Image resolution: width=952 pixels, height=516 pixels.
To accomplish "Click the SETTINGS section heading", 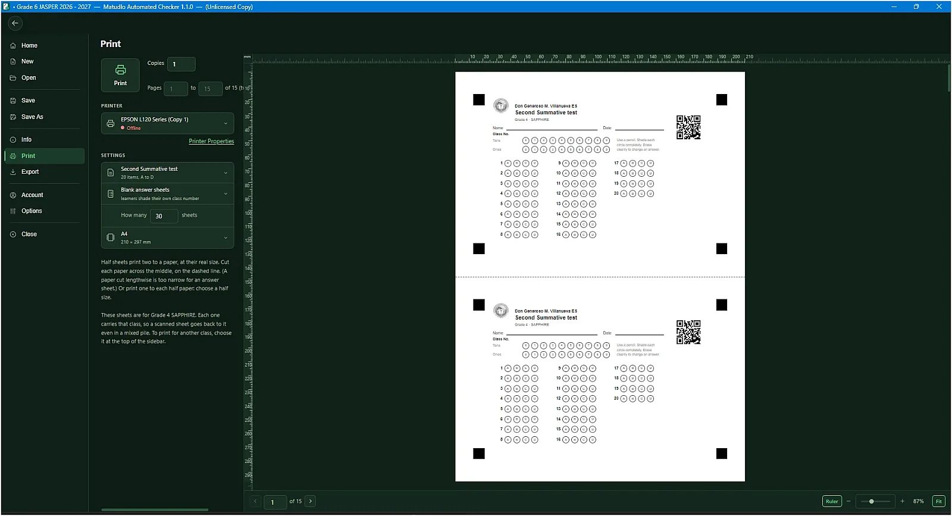I will 113,155.
